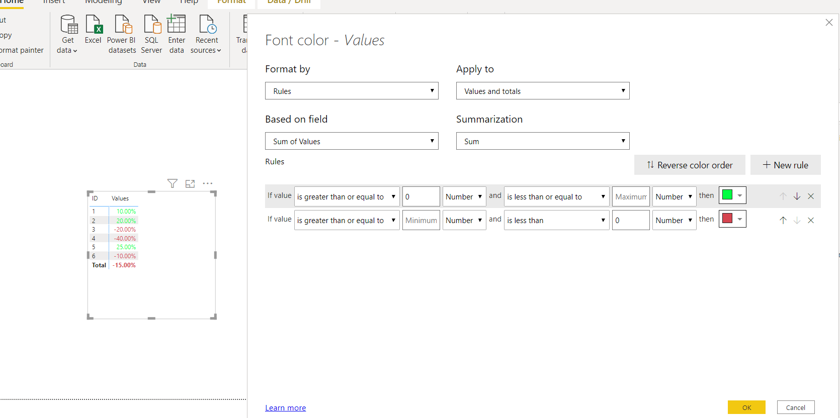Image resolution: width=840 pixels, height=418 pixels.
Task: Close the Font color dialog
Action: click(x=829, y=23)
